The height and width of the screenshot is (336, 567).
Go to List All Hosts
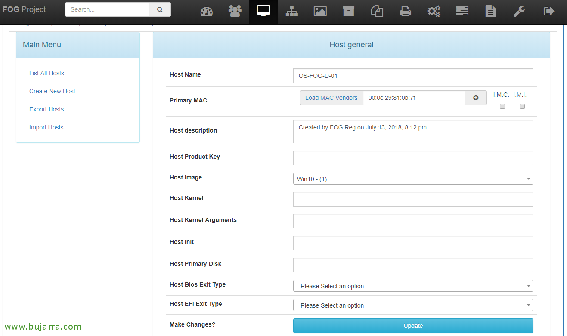pyautogui.click(x=46, y=73)
